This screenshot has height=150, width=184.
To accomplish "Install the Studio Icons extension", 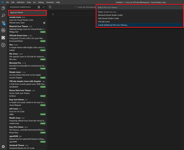I will click(x=43, y=123).
